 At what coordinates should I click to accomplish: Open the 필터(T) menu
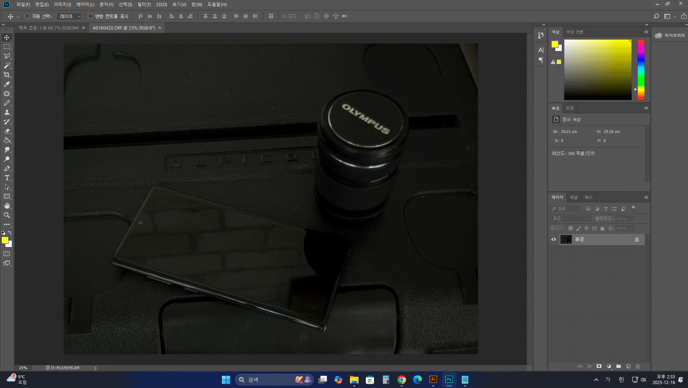(144, 4)
